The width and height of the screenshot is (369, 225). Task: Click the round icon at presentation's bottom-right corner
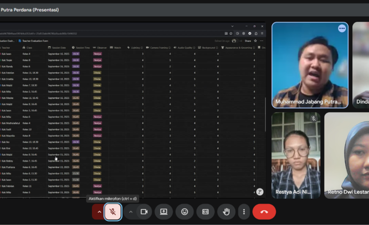pos(260,192)
